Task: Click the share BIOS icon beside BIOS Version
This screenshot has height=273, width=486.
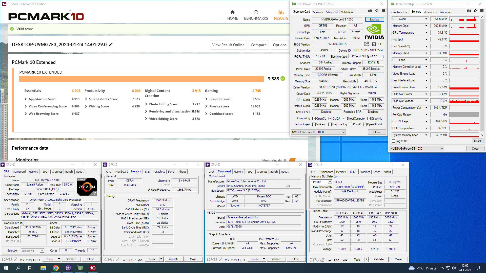Action: pyautogui.click(x=367, y=44)
